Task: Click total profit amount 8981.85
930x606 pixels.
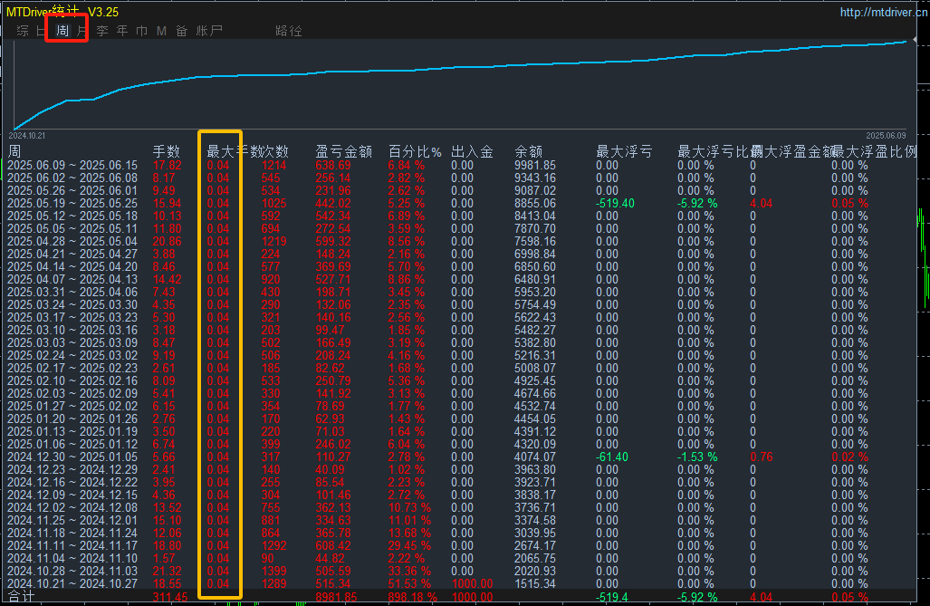Action: 336,597
